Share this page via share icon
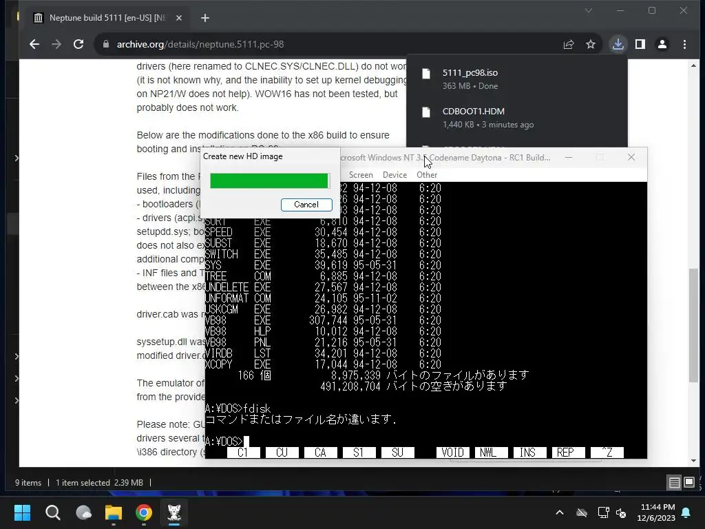This screenshot has width=705, height=529. [x=569, y=44]
